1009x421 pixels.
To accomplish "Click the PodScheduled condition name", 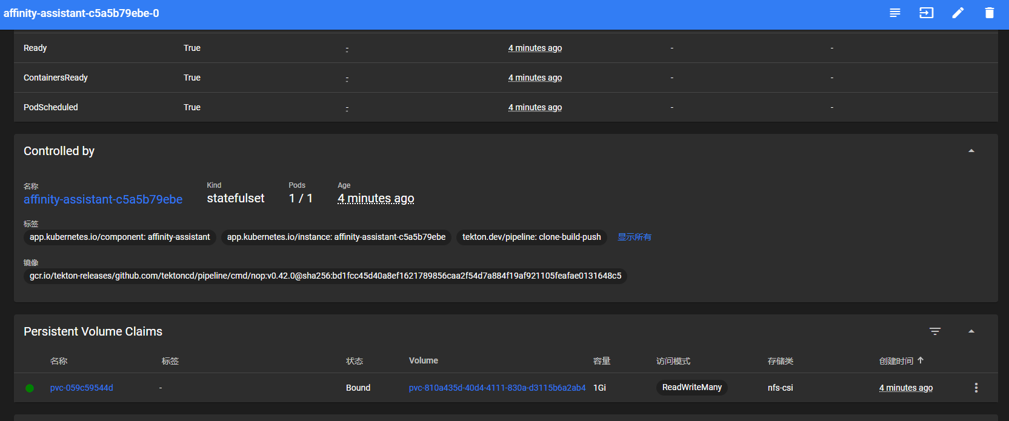I will pos(51,107).
